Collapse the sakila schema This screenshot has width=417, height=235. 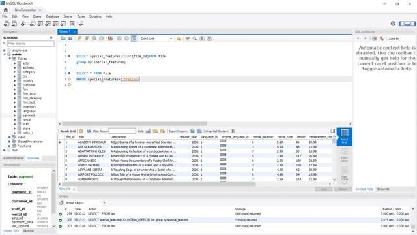pyautogui.click(x=5, y=54)
